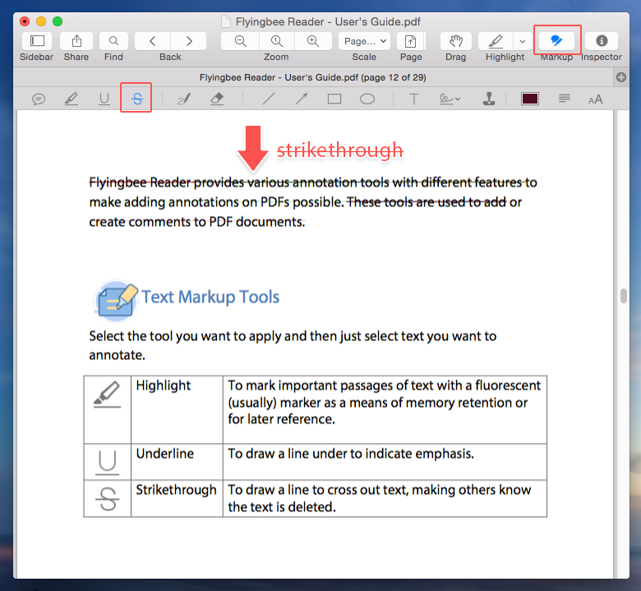Open the text alignment lines option

[564, 99]
